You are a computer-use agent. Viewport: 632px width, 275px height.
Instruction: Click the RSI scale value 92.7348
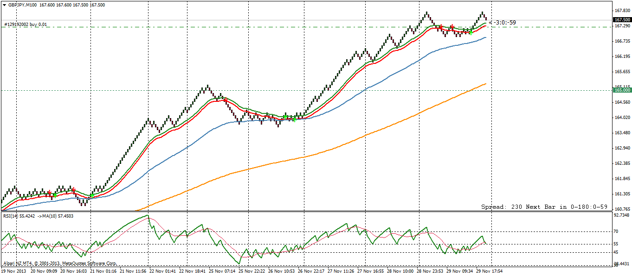[622, 215]
